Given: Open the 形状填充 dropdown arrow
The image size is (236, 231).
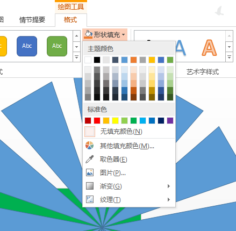Looking at the screenshot, I should click(x=124, y=34).
